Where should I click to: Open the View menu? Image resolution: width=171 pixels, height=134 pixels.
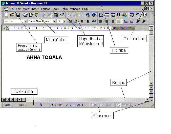[x=26, y=9]
